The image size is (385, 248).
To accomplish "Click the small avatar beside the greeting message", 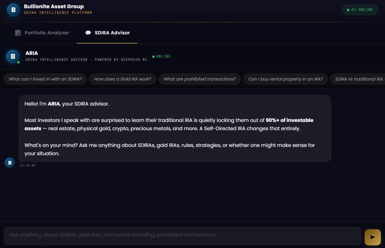I will pos(10,162).
